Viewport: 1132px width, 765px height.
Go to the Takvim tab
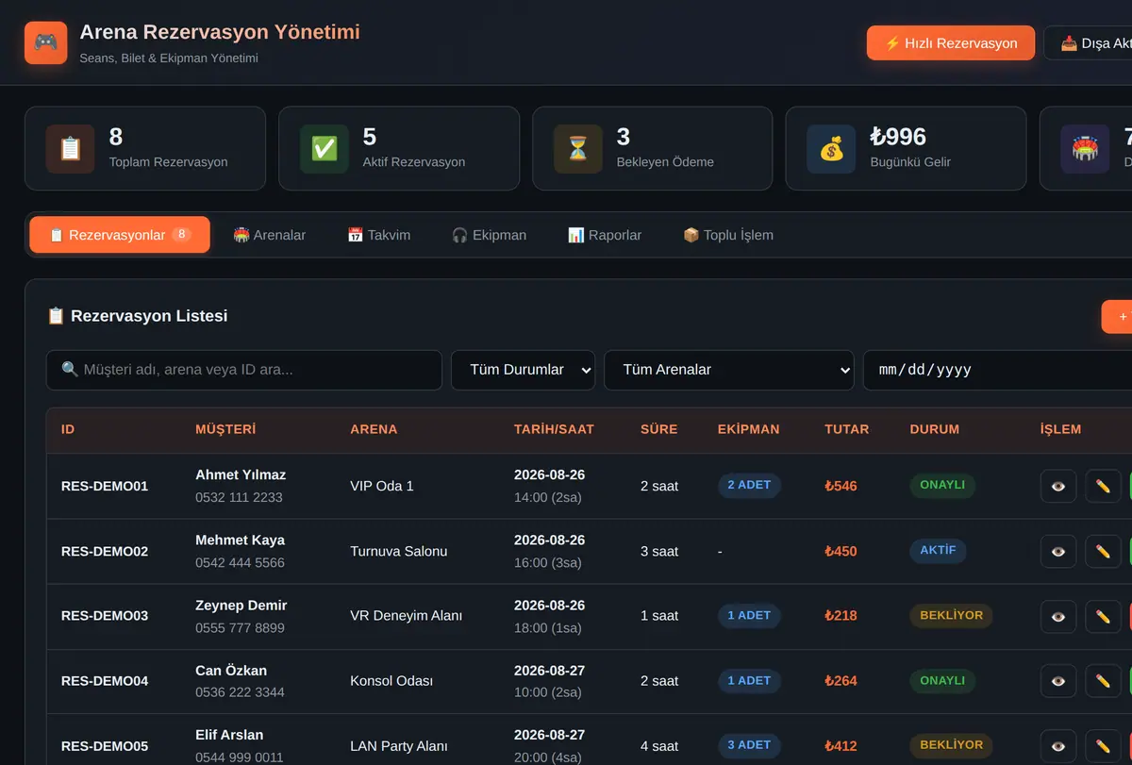point(379,235)
